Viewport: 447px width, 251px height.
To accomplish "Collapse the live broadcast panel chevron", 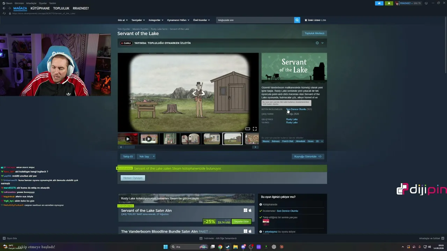I will click(322, 43).
